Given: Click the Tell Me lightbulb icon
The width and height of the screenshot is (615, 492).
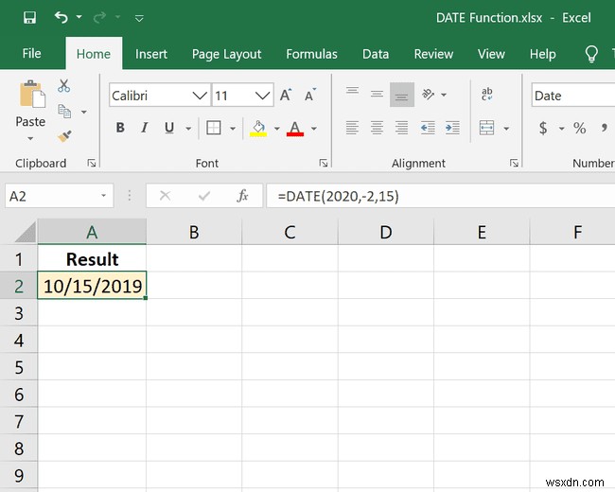Looking at the screenshot, I should click(x=591, y=54).
